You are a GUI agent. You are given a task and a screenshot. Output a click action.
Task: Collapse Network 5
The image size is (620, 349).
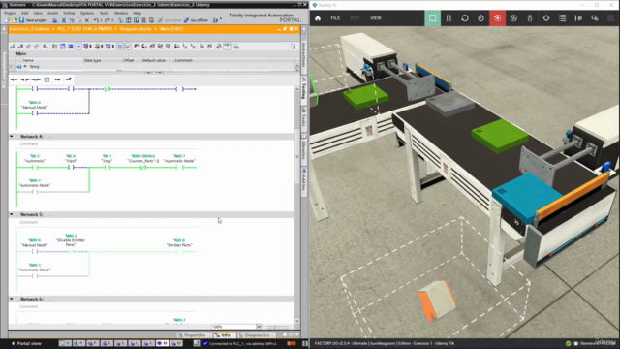coord(12,214)
